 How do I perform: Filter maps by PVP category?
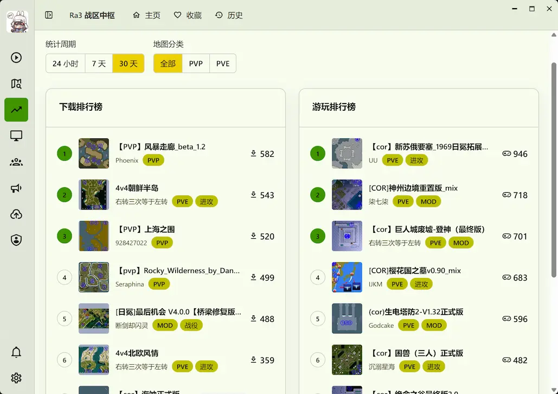[196, 63]
